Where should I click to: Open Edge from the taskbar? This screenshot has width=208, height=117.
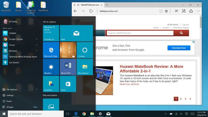click(76, 114)
